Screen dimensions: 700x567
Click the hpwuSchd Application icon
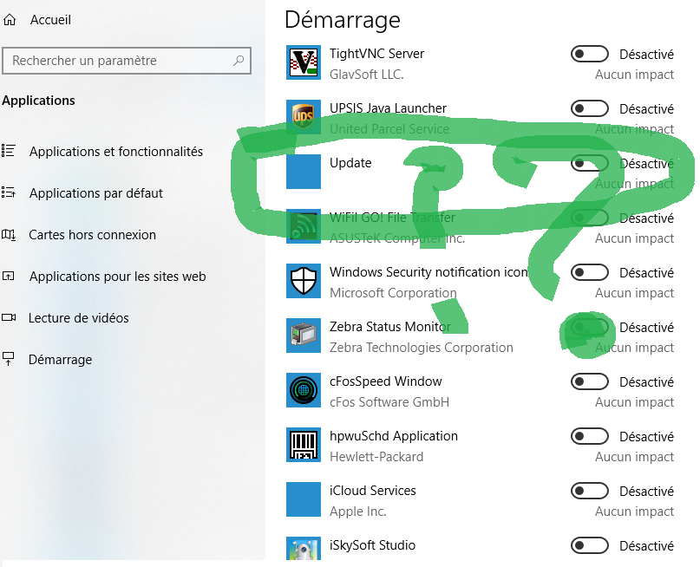click(304, 445)
